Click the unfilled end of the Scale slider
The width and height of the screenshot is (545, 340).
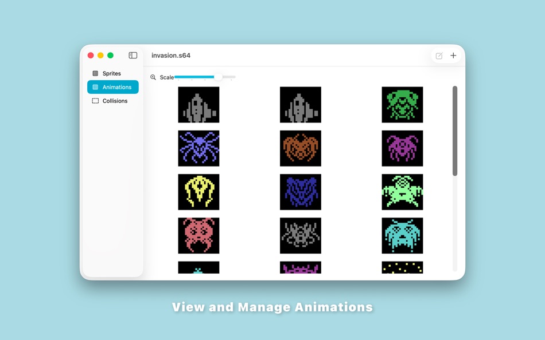click(229, 77)
